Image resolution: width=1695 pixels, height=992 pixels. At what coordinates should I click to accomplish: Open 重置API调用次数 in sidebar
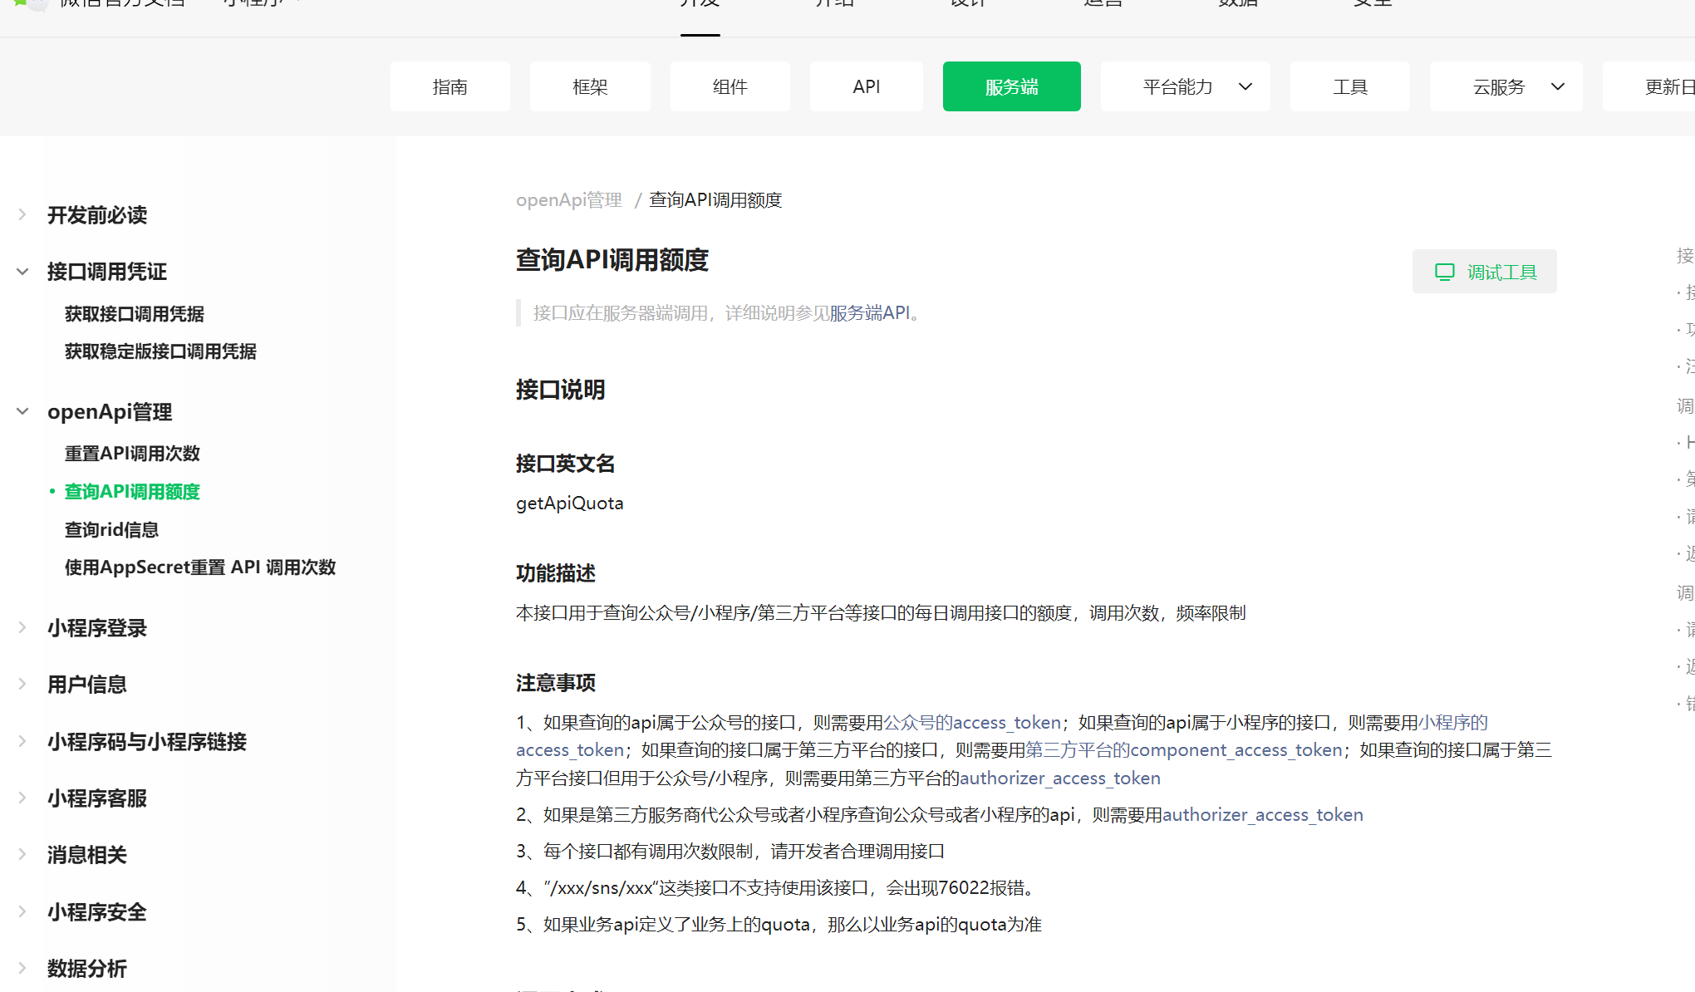pyautogui.click(x=132, y=454)
